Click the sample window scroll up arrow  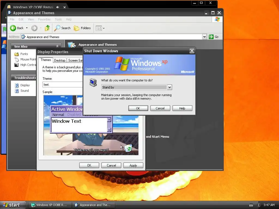pyautogui.click(x=109, y=120)
